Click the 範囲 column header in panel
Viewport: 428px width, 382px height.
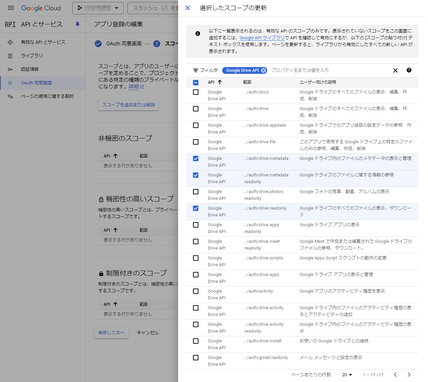(x=247, y=82)
